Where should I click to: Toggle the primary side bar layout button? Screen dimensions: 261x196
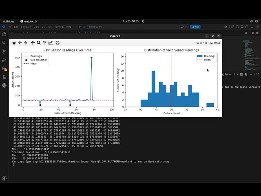click(x=237, y=27)
